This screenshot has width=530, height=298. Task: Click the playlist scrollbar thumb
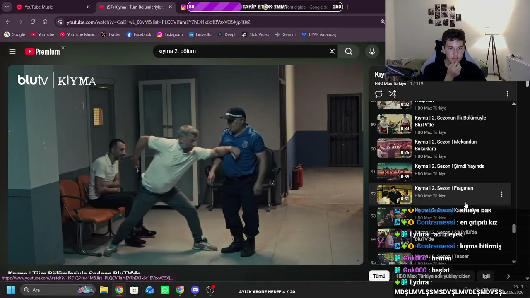[514, 229]
